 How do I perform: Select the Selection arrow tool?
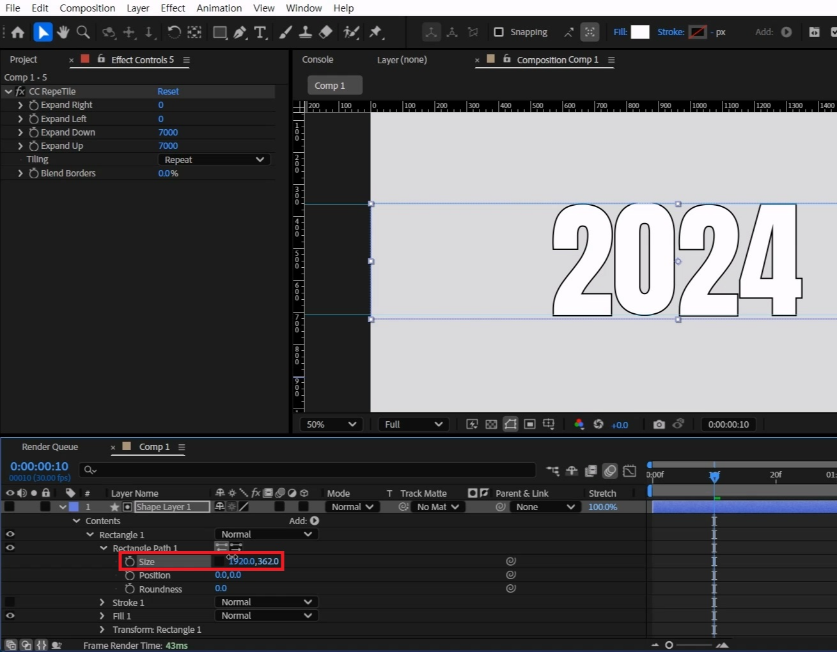pyautogui.click(x=42, y=32)
